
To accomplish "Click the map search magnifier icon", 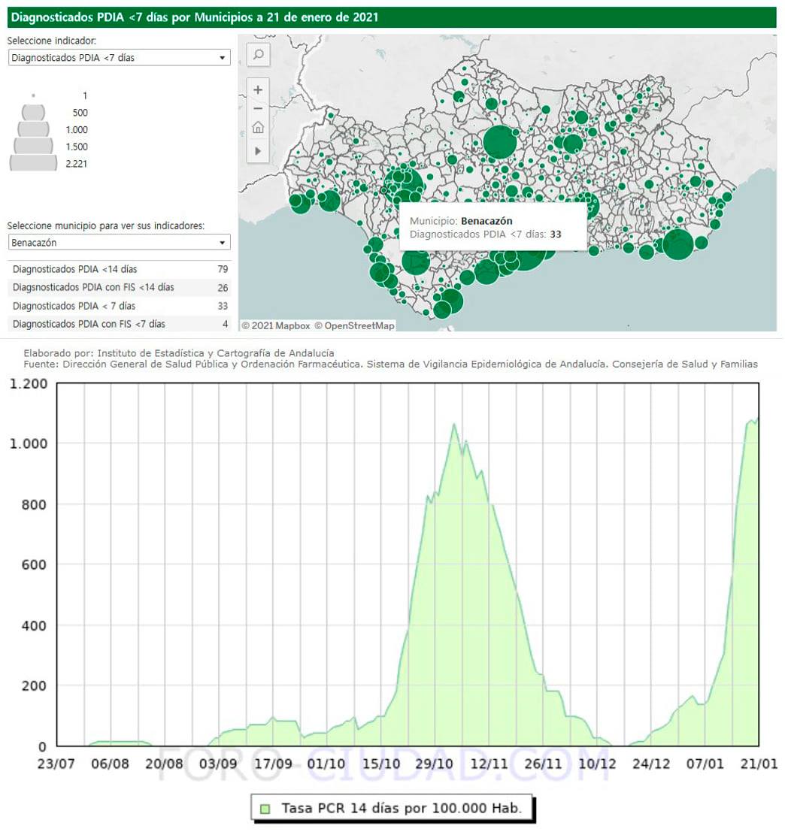I will 258,55.
